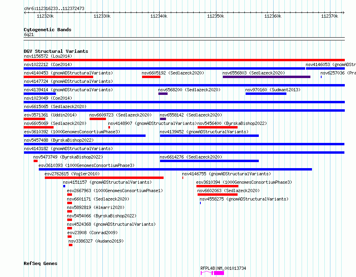Click nsv4558275 gnomADStructuralVariants label
This screenshot has width=356, height=277.
click(244, 199)
